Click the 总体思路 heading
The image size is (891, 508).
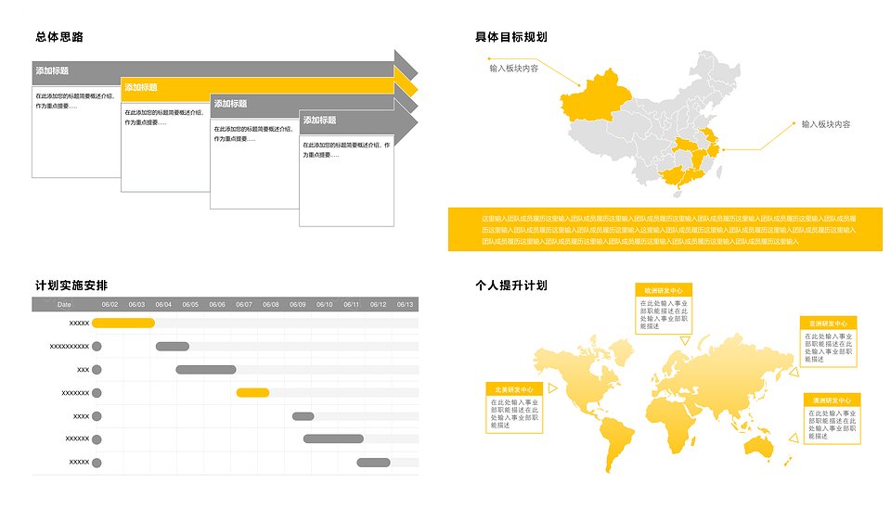click(x=59, y=37)
